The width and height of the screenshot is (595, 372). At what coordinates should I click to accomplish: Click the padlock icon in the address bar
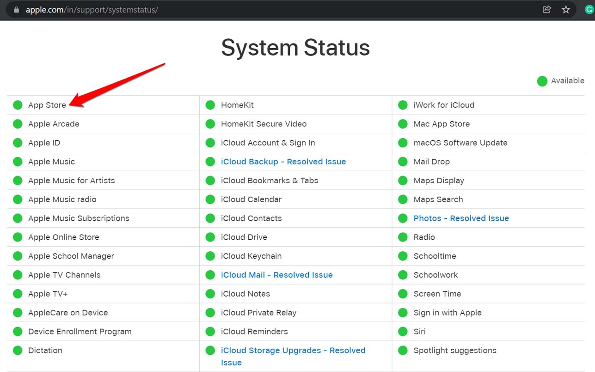16,9
